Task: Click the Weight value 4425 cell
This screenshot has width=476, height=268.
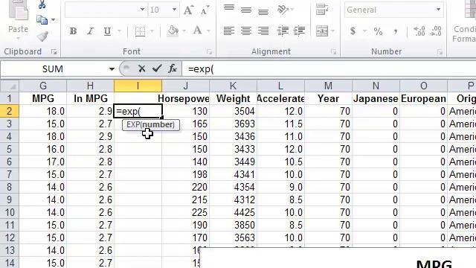Action: (x=233, y=212)
